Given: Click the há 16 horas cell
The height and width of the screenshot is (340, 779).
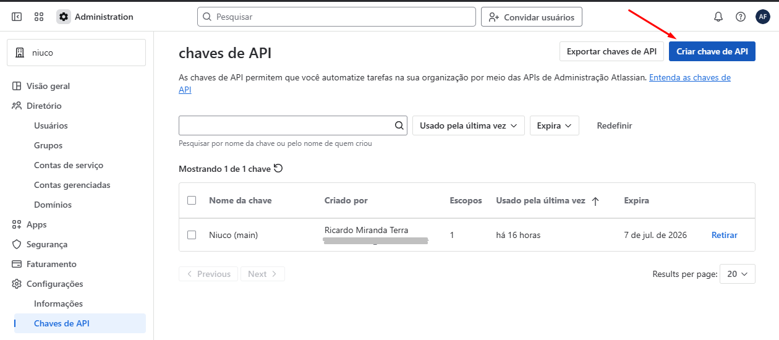Looking at the screenshot, I should point(518,235).
